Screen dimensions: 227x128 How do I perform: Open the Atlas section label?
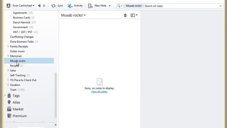[16, 102]
